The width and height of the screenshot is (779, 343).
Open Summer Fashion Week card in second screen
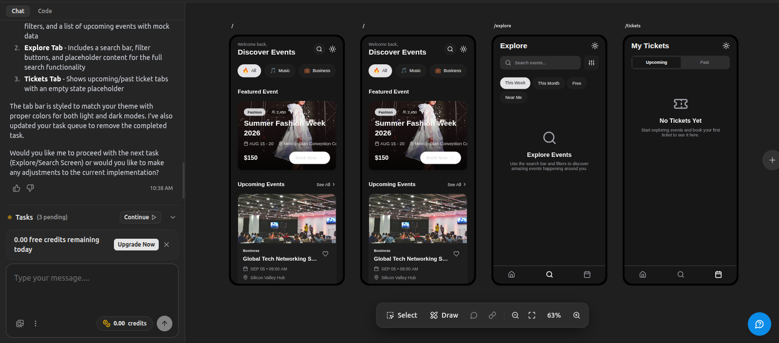coord(418,135)
